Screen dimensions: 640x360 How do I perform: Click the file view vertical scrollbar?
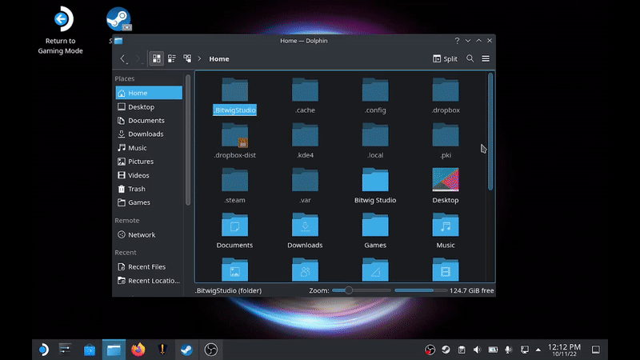490,132
